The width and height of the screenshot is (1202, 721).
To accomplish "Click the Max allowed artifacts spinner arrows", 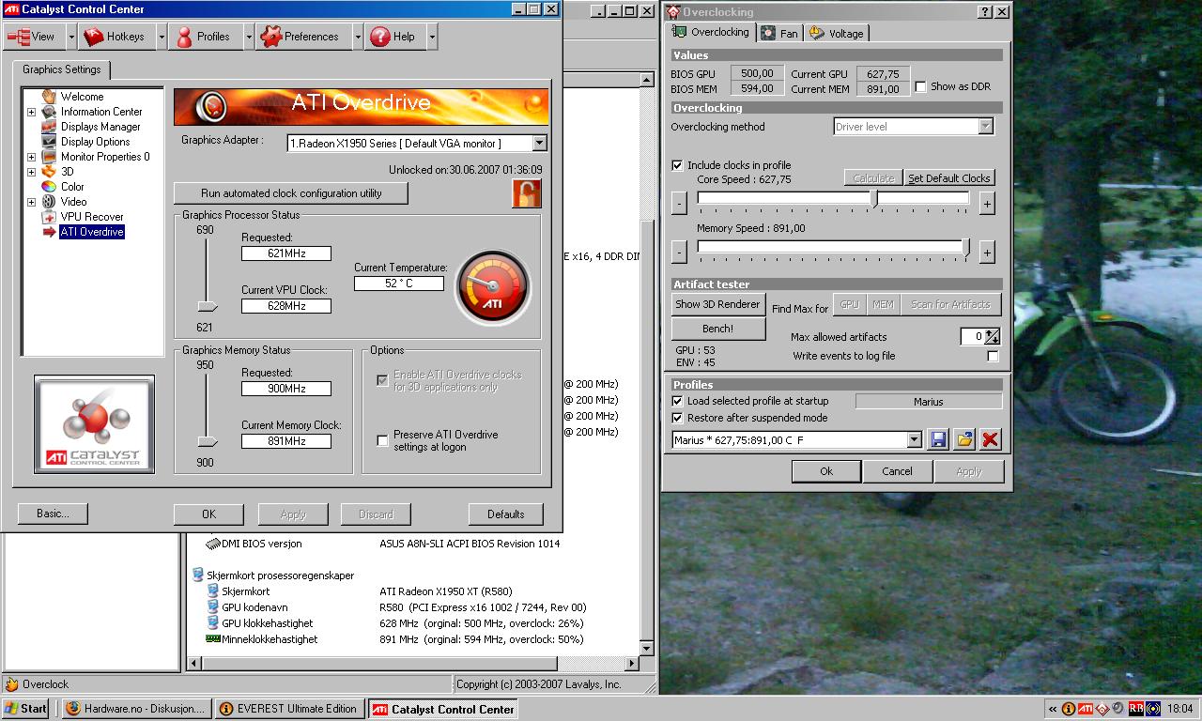I will pos(993,336).
